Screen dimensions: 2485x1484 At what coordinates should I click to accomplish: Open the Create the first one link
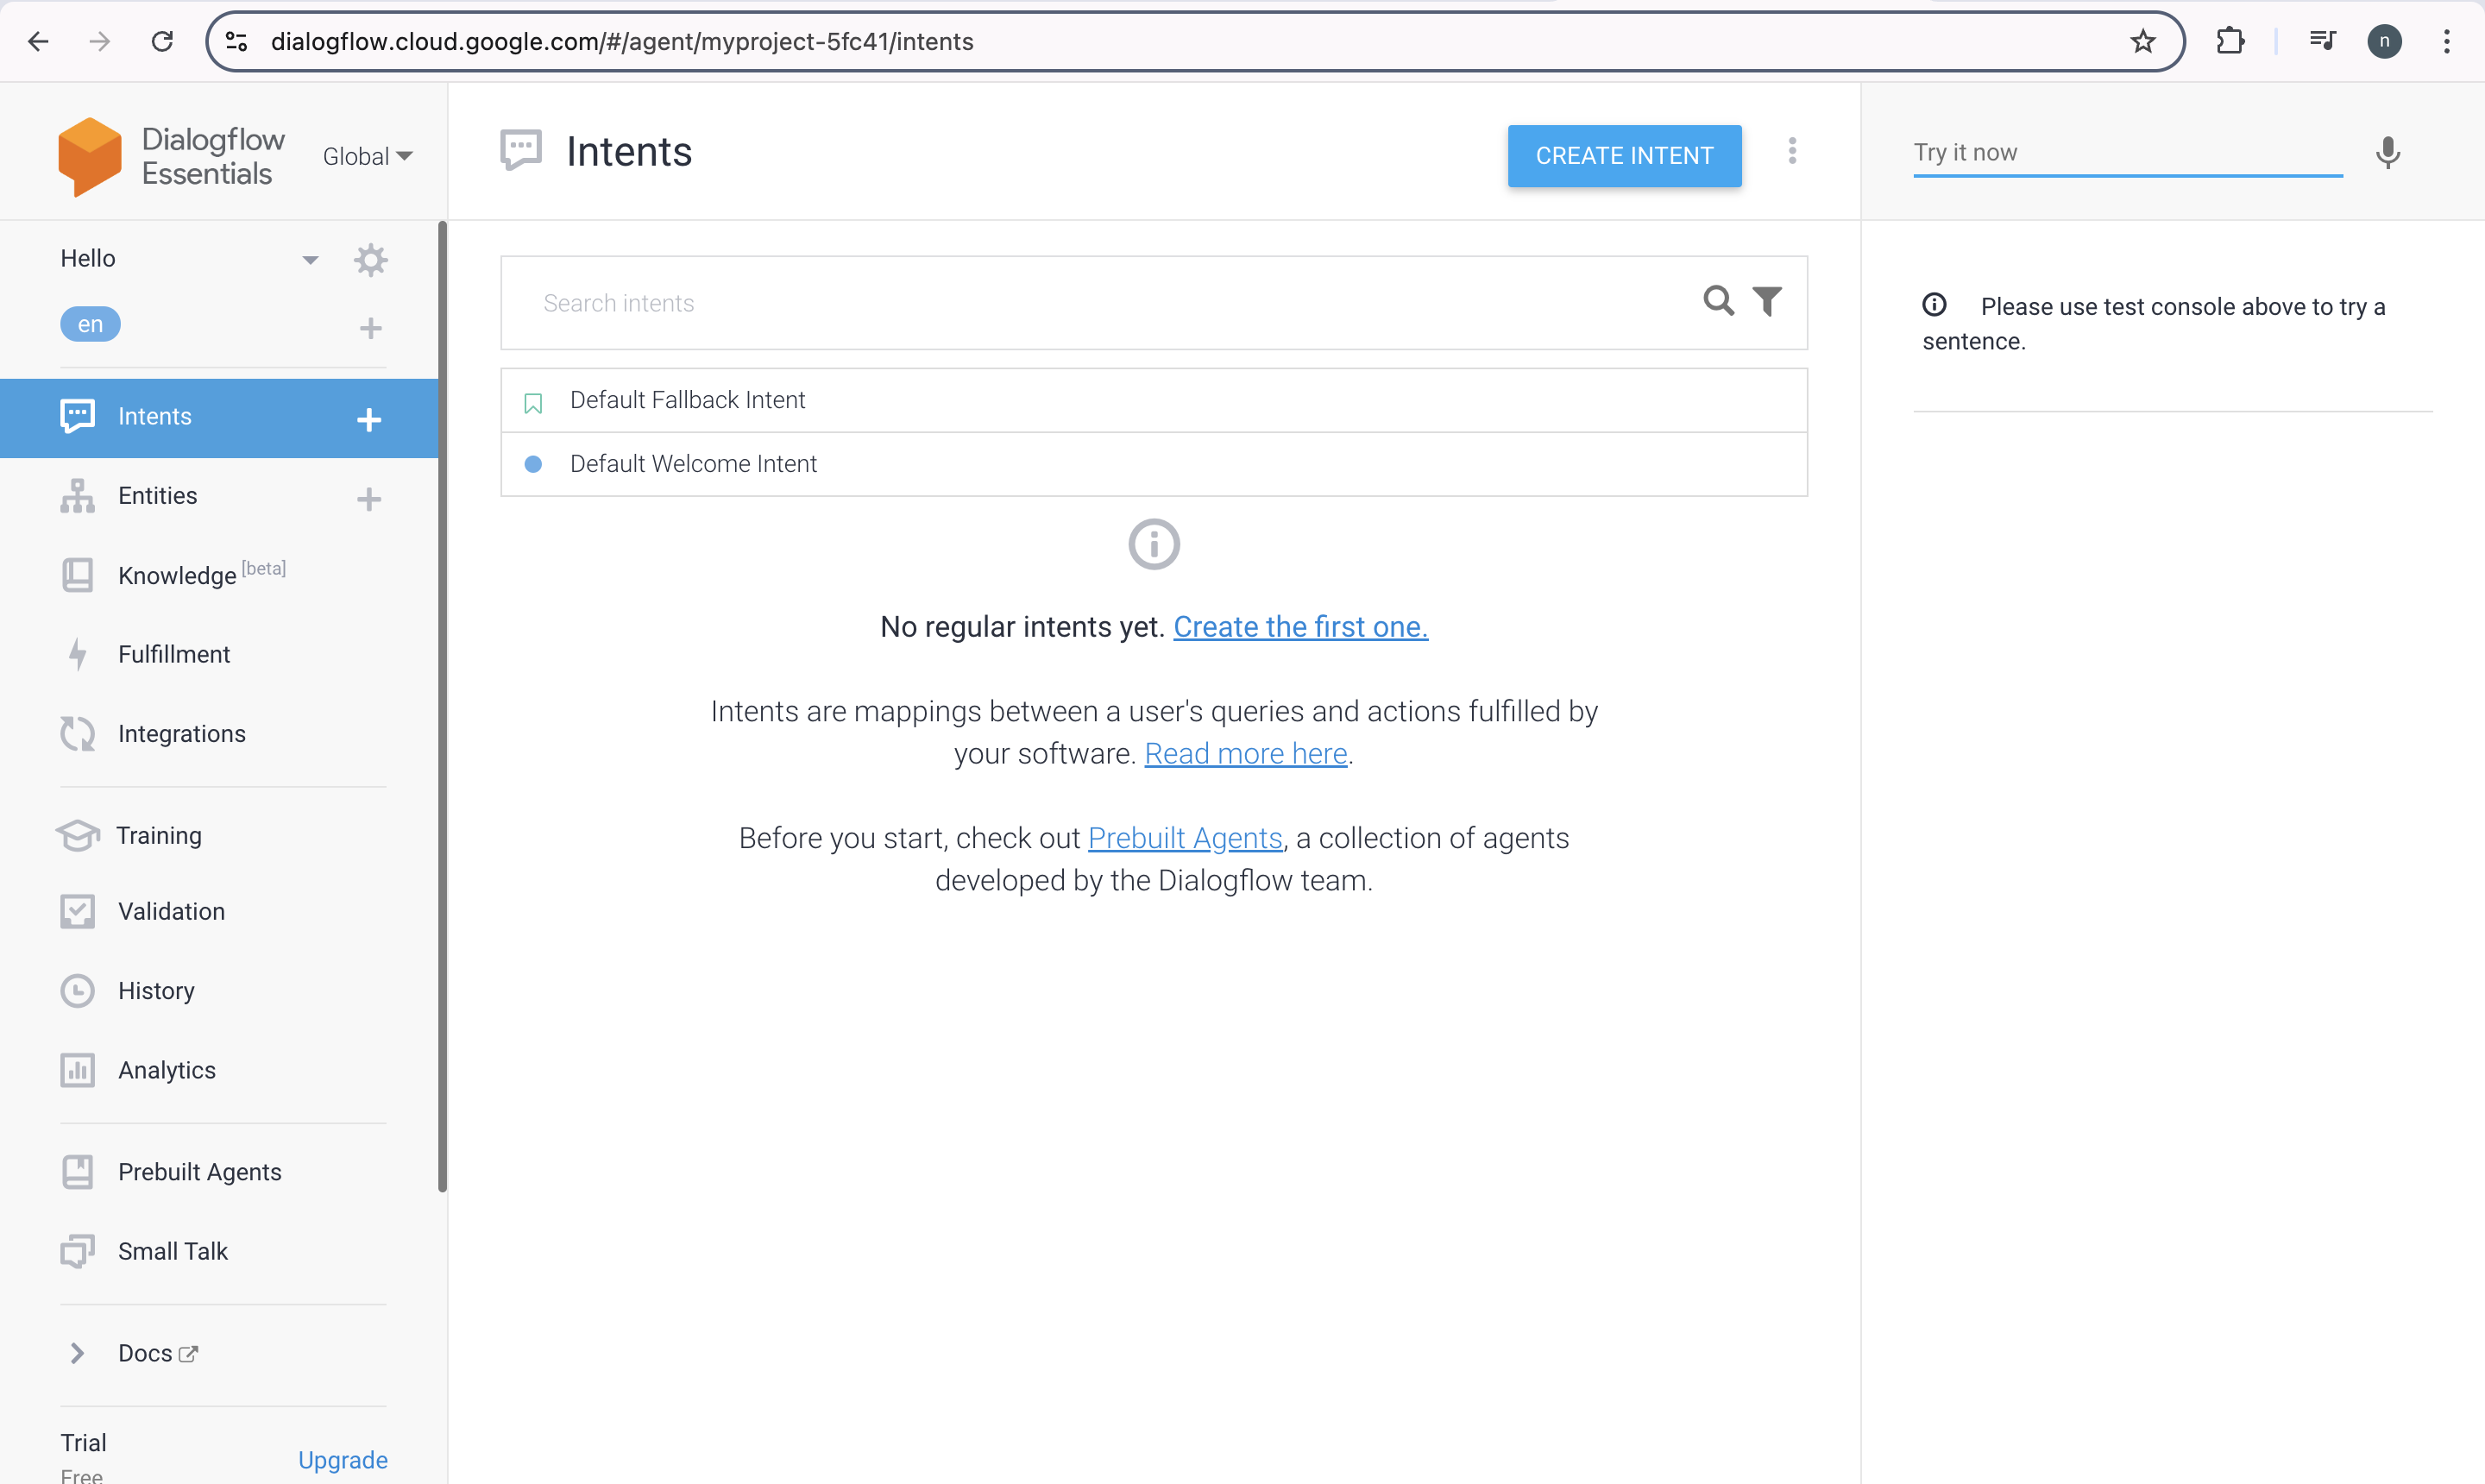(x=1300, y=626)
